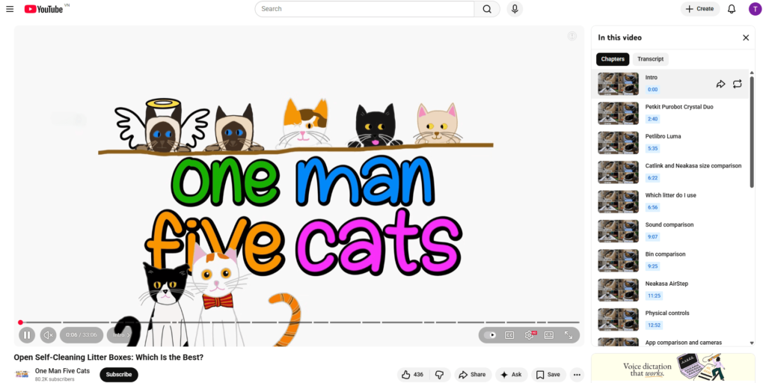Viewport: 766px width, 383px height.
Task: Open the Voice dictation advertisement
Action: click(673, 368)
